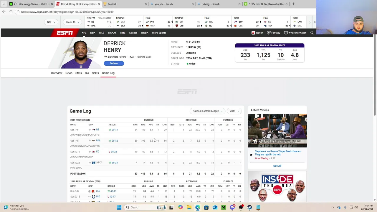Screen dimensions: 377x212
Task: Open the NFL league dropdown in scoreboard
Action: point(52,22)
